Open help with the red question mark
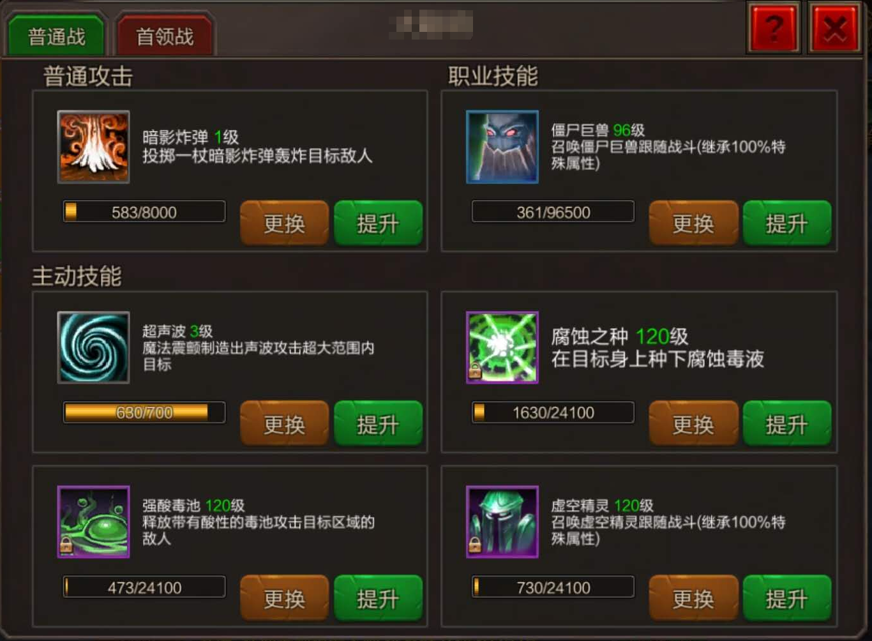This screenshot has height=641, width=872. [x=773, y=27]
